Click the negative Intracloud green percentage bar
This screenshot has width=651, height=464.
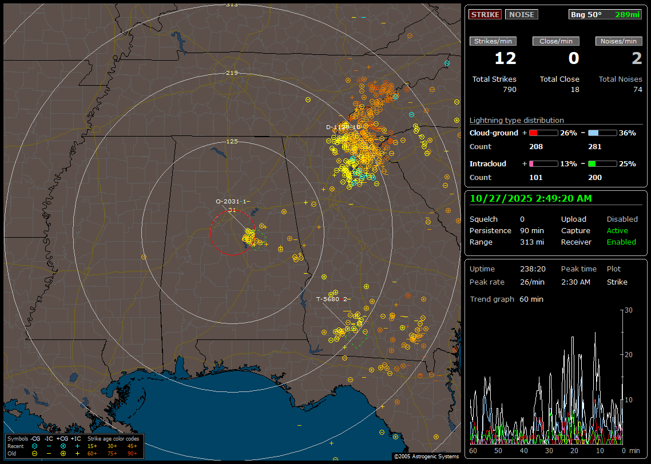coord(602,164)
